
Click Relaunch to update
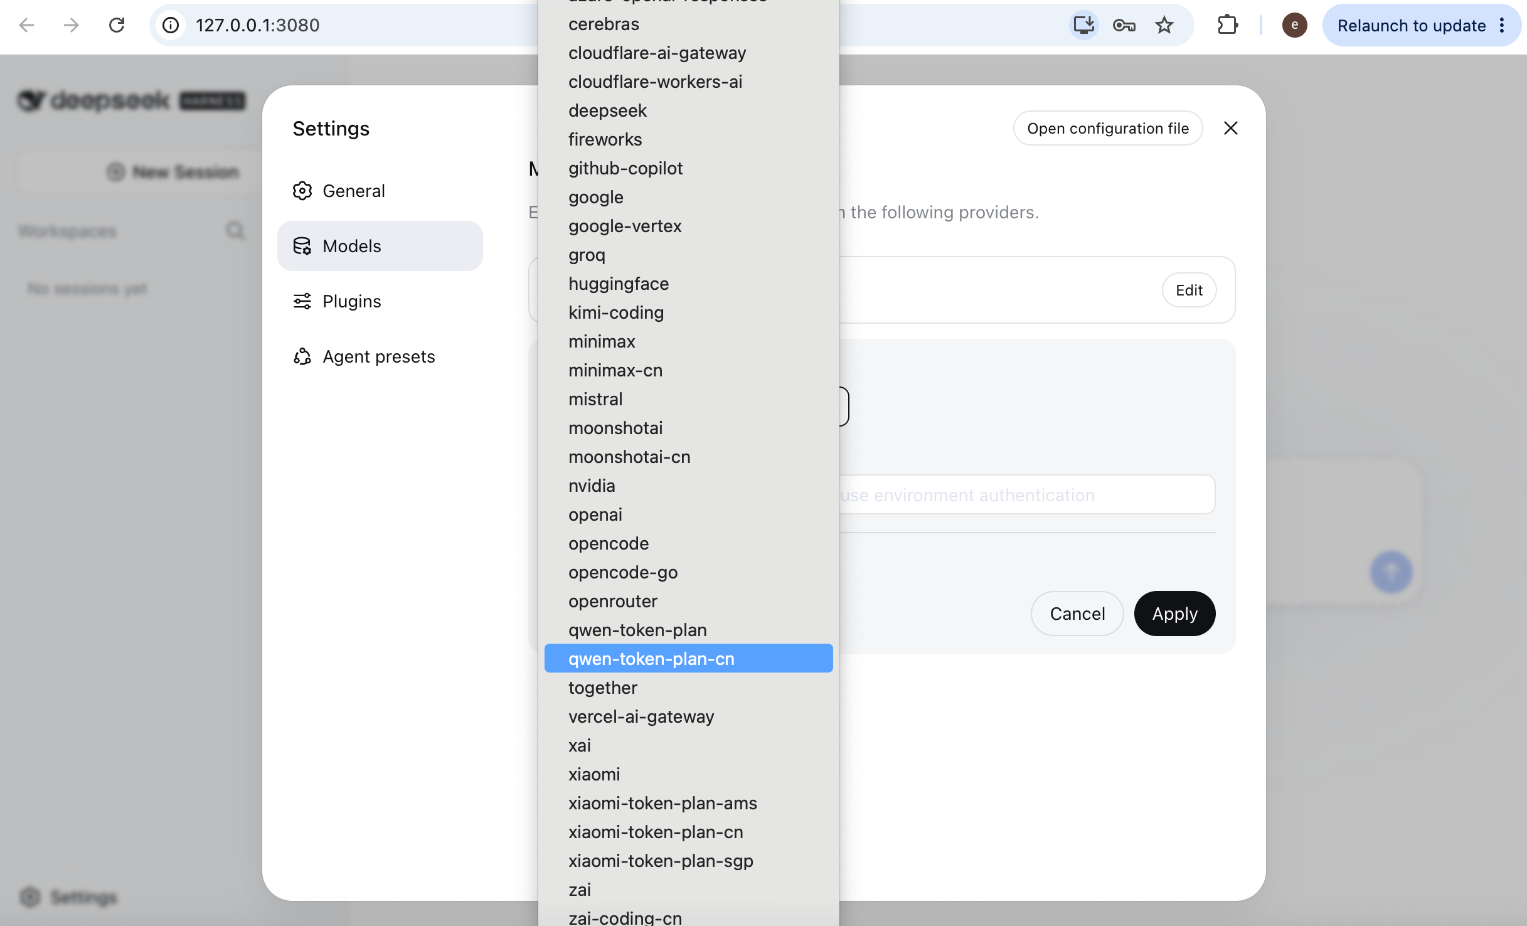(x=1412, y=25)
